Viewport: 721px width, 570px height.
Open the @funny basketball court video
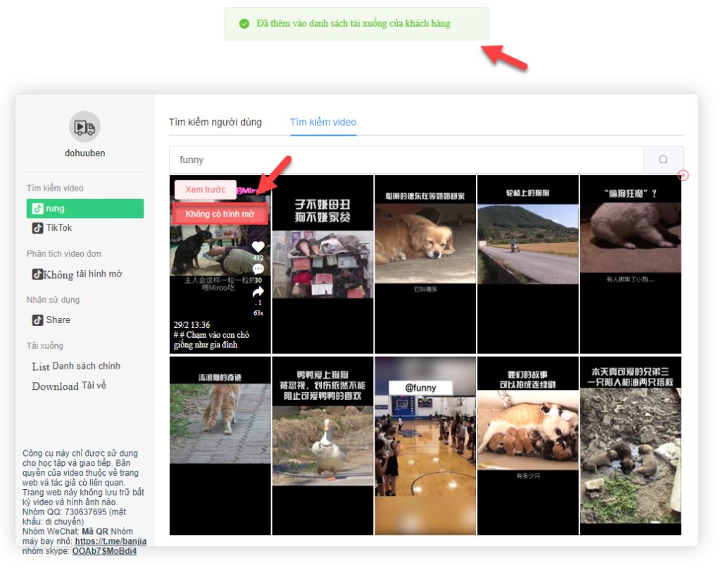pos(425,445)
